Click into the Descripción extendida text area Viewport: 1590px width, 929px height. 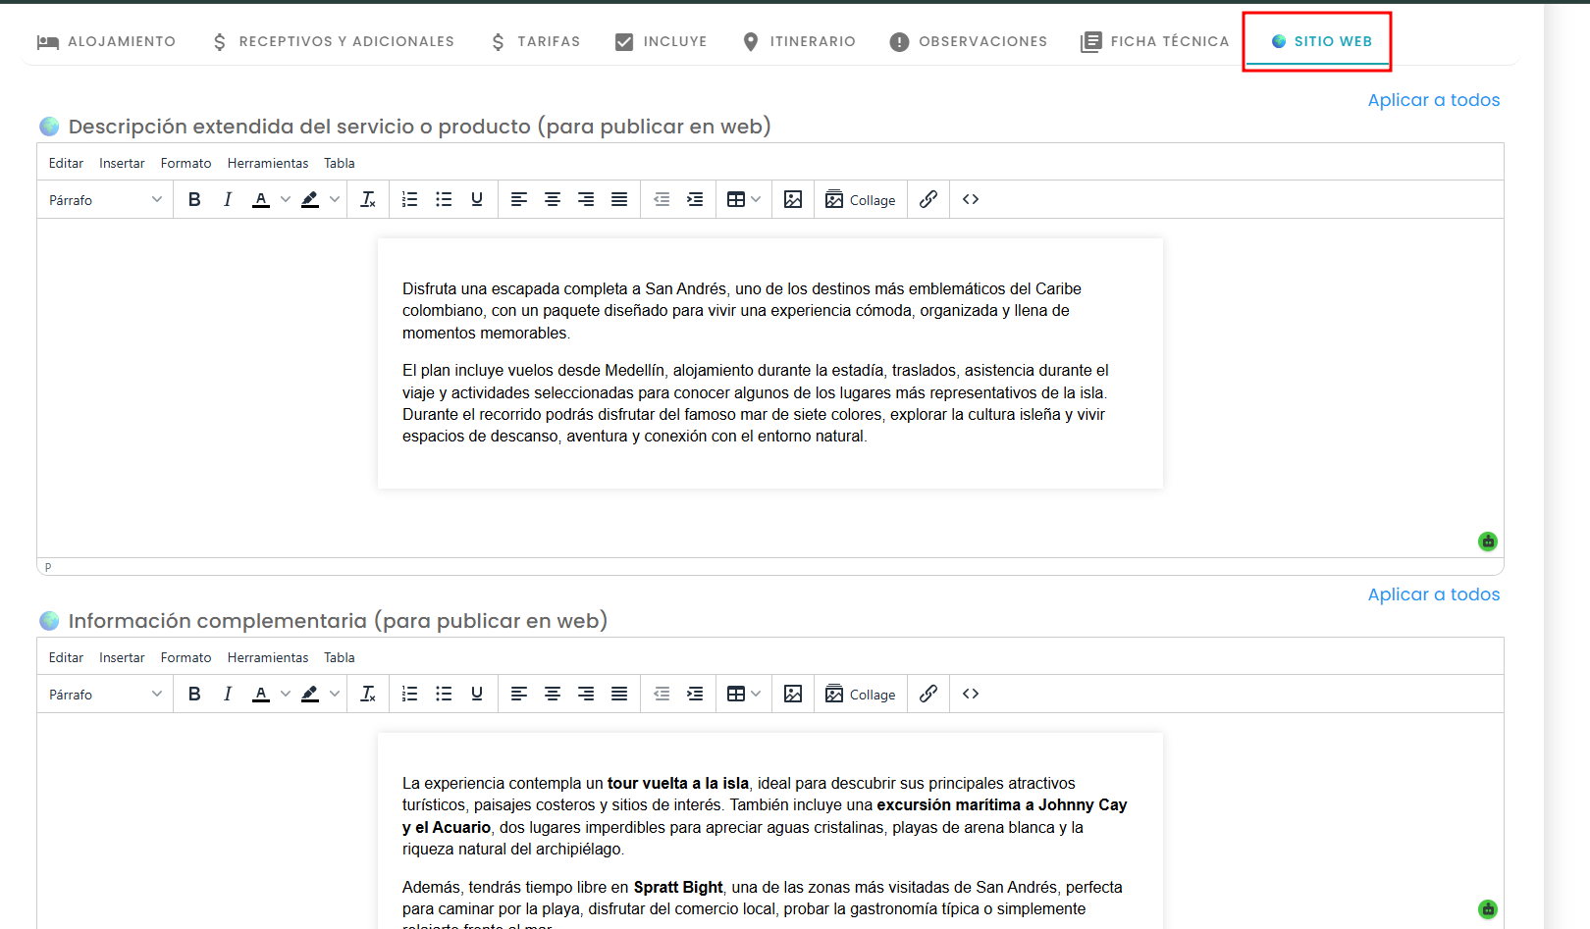coord(769,363)
